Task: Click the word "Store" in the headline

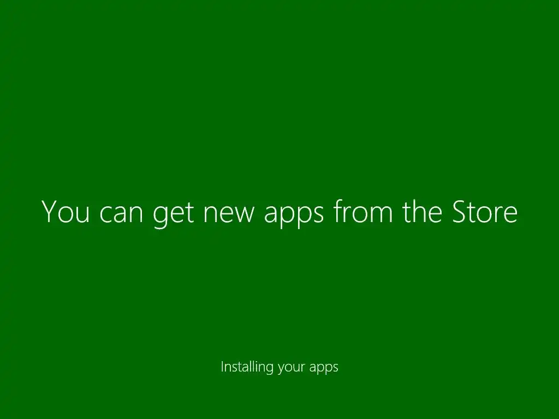Action: click(485, 211)
